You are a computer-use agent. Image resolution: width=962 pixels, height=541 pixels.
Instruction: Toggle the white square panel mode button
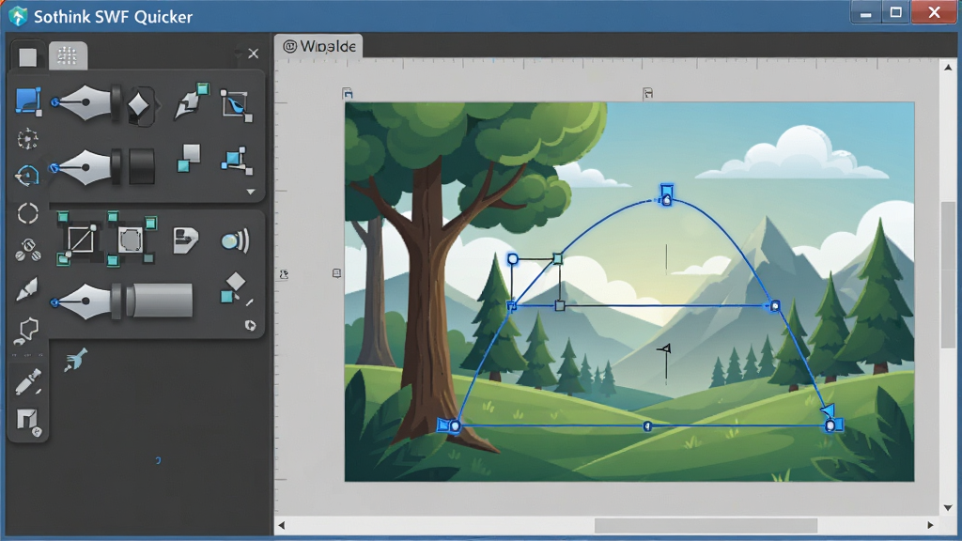tap(27, 57)
